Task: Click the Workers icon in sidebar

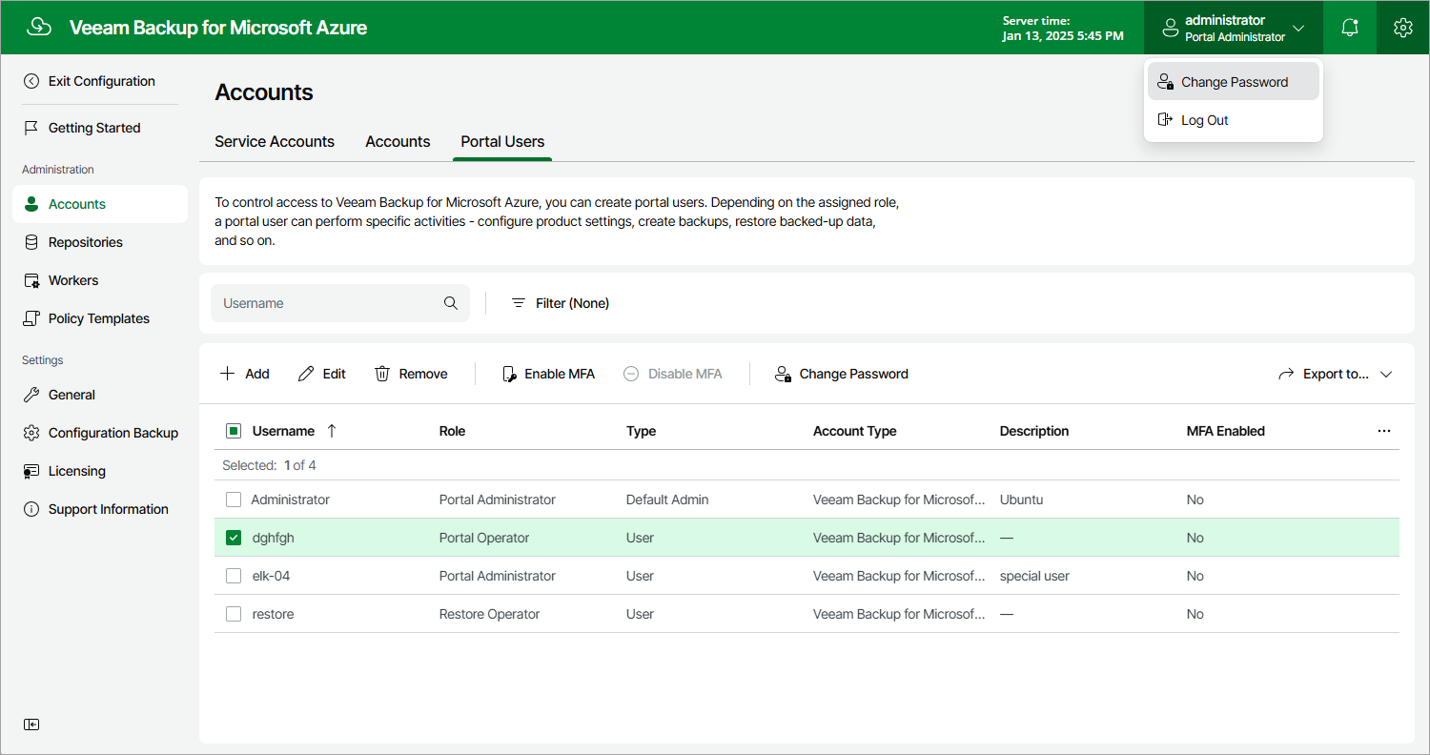Action: coord(31,280)
